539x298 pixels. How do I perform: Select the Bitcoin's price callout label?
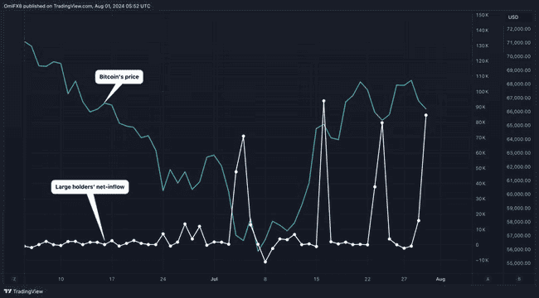point(119,77)
